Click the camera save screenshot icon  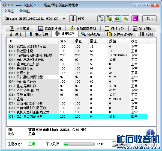pos(117,19)
